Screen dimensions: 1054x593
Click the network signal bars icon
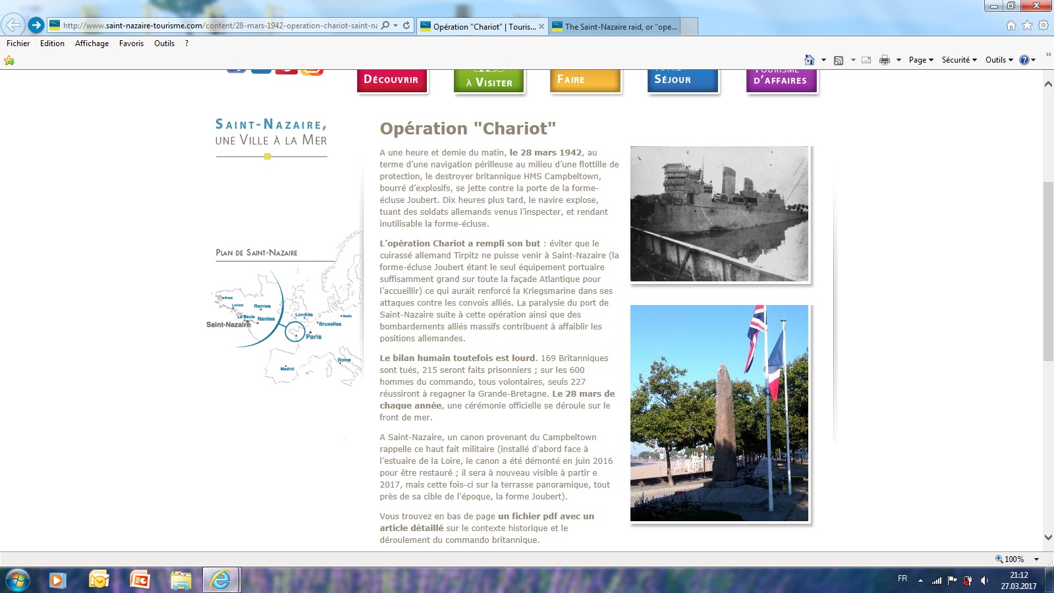[x=936, y=580]
